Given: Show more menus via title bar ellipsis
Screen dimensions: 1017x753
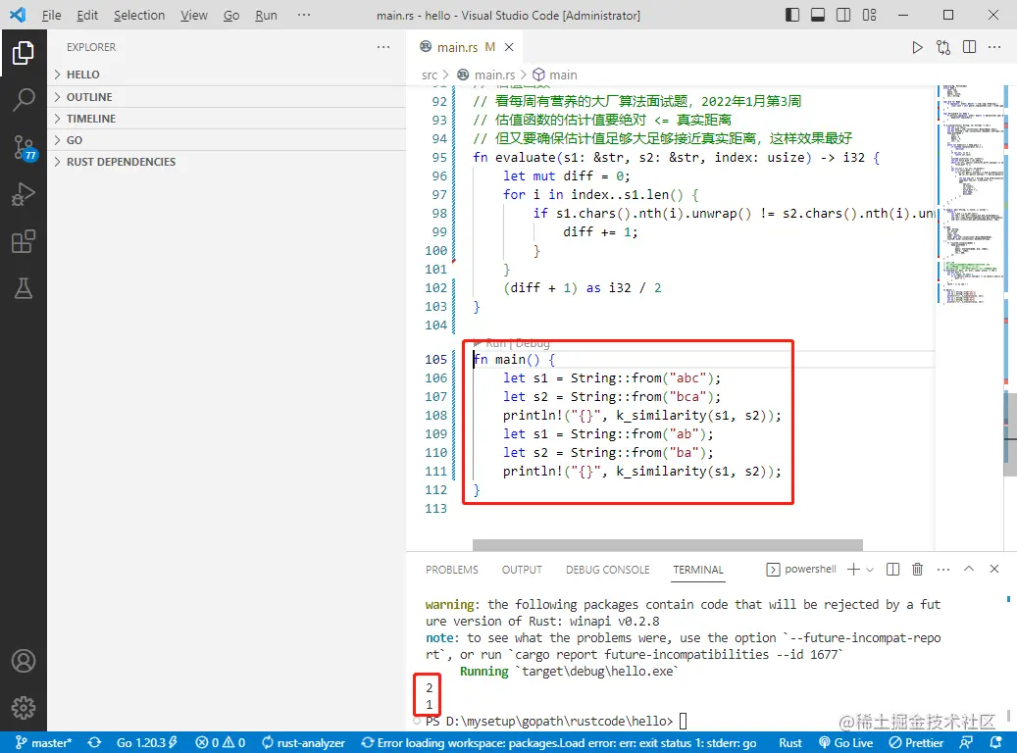Looking at the screenshot, I should click(x=304, y=15).
